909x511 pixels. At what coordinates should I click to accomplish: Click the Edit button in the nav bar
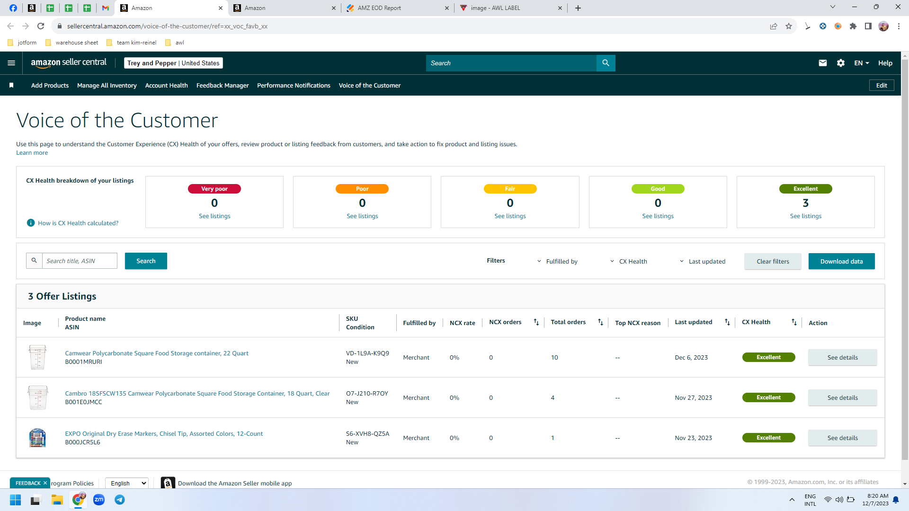(x=882, y=85)
